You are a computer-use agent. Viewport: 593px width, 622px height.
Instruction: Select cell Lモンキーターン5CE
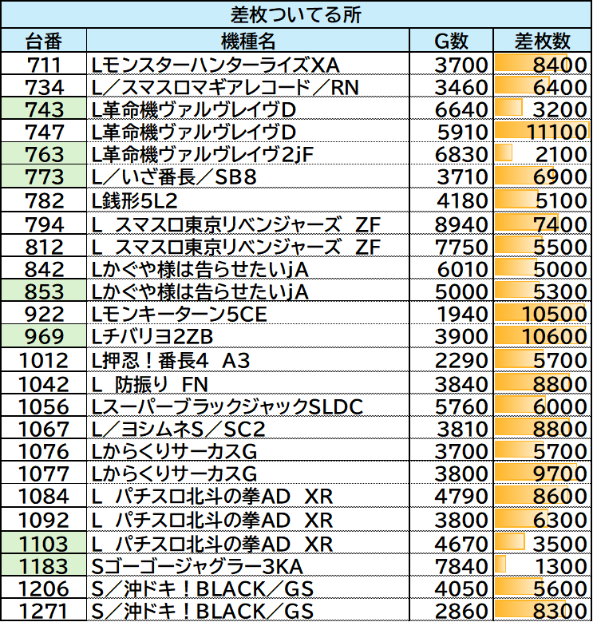(247, 313)
